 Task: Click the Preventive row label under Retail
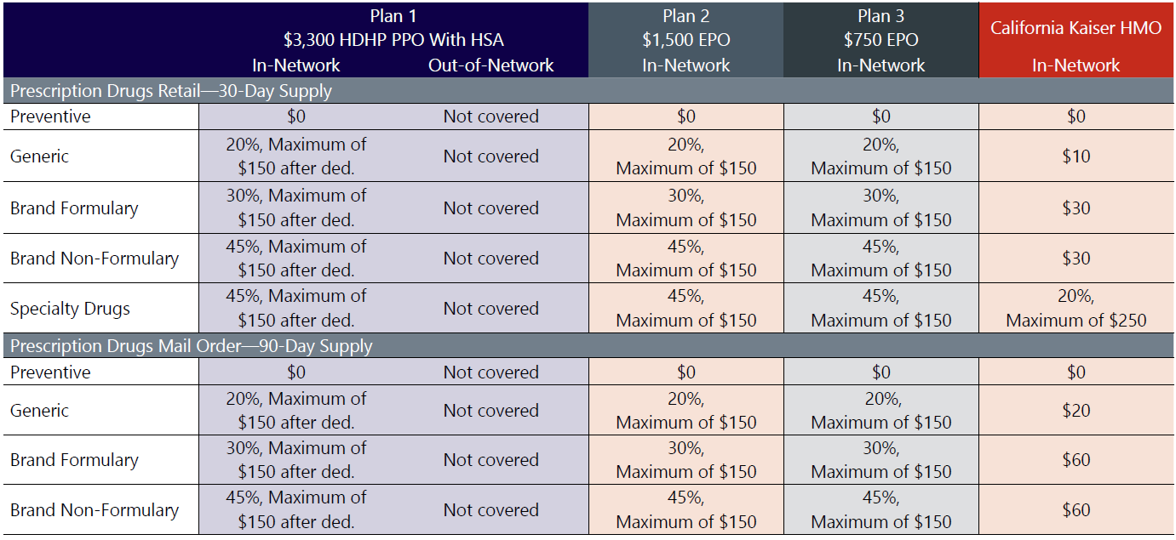(50, 117)
